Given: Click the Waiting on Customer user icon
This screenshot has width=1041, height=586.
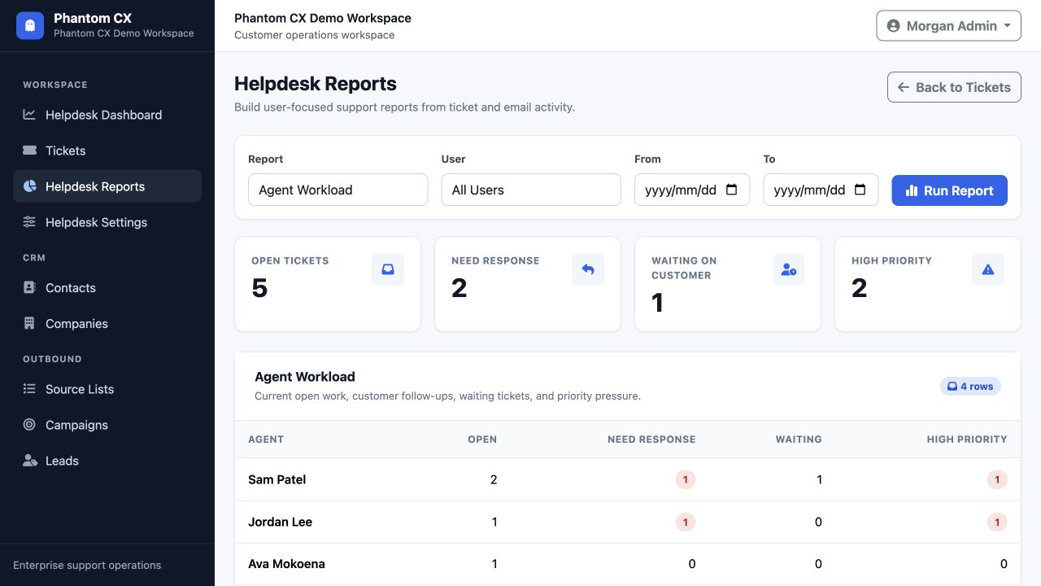Looking at the screenshot, I should click(x=788, y=269).
